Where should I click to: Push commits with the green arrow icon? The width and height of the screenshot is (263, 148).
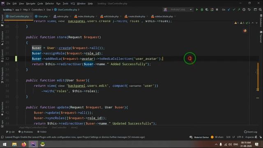(x=239, y=10)
